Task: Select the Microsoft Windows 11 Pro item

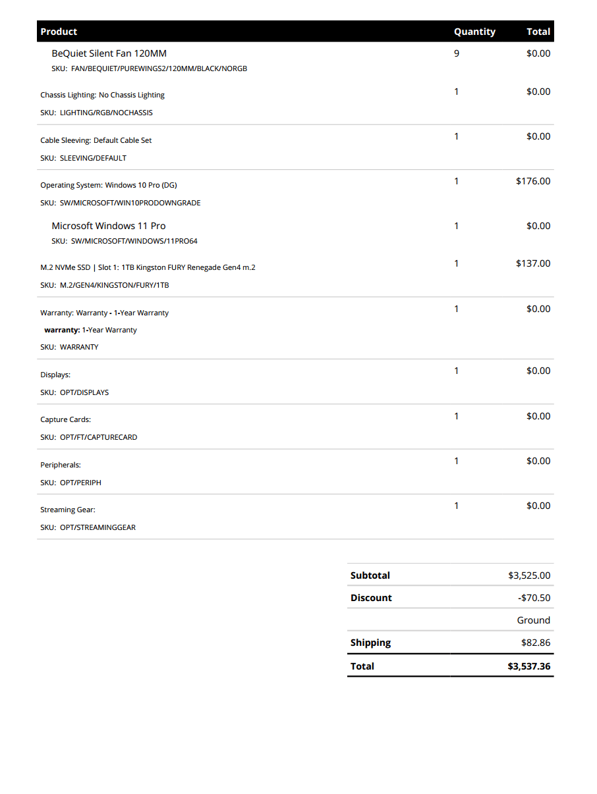Action: (109, 226)
